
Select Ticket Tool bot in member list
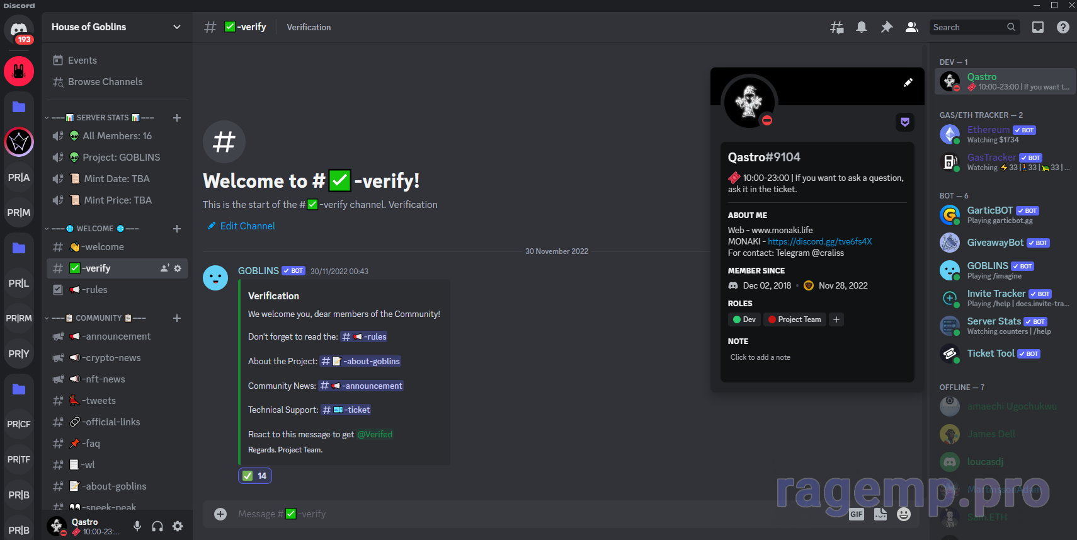[x=1005, y=354]
